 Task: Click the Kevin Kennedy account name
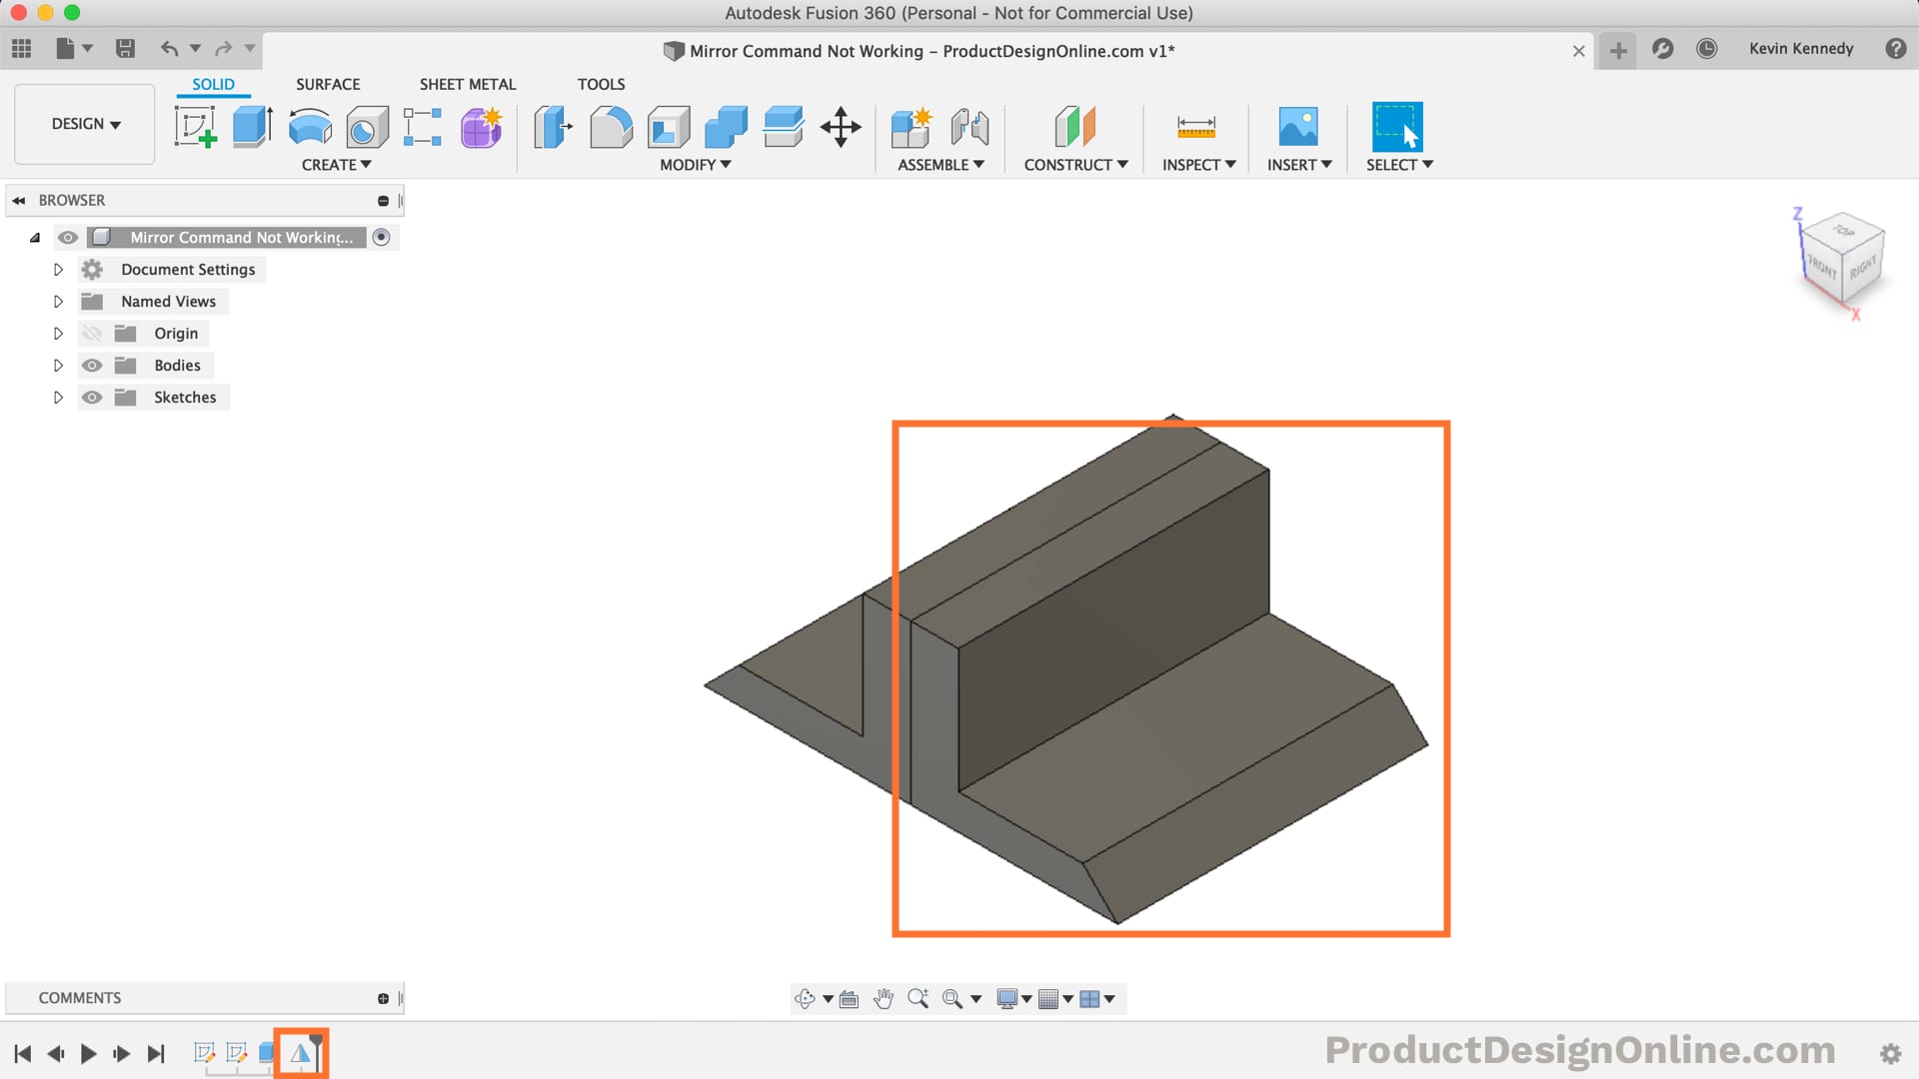[x=1801, y=48]
